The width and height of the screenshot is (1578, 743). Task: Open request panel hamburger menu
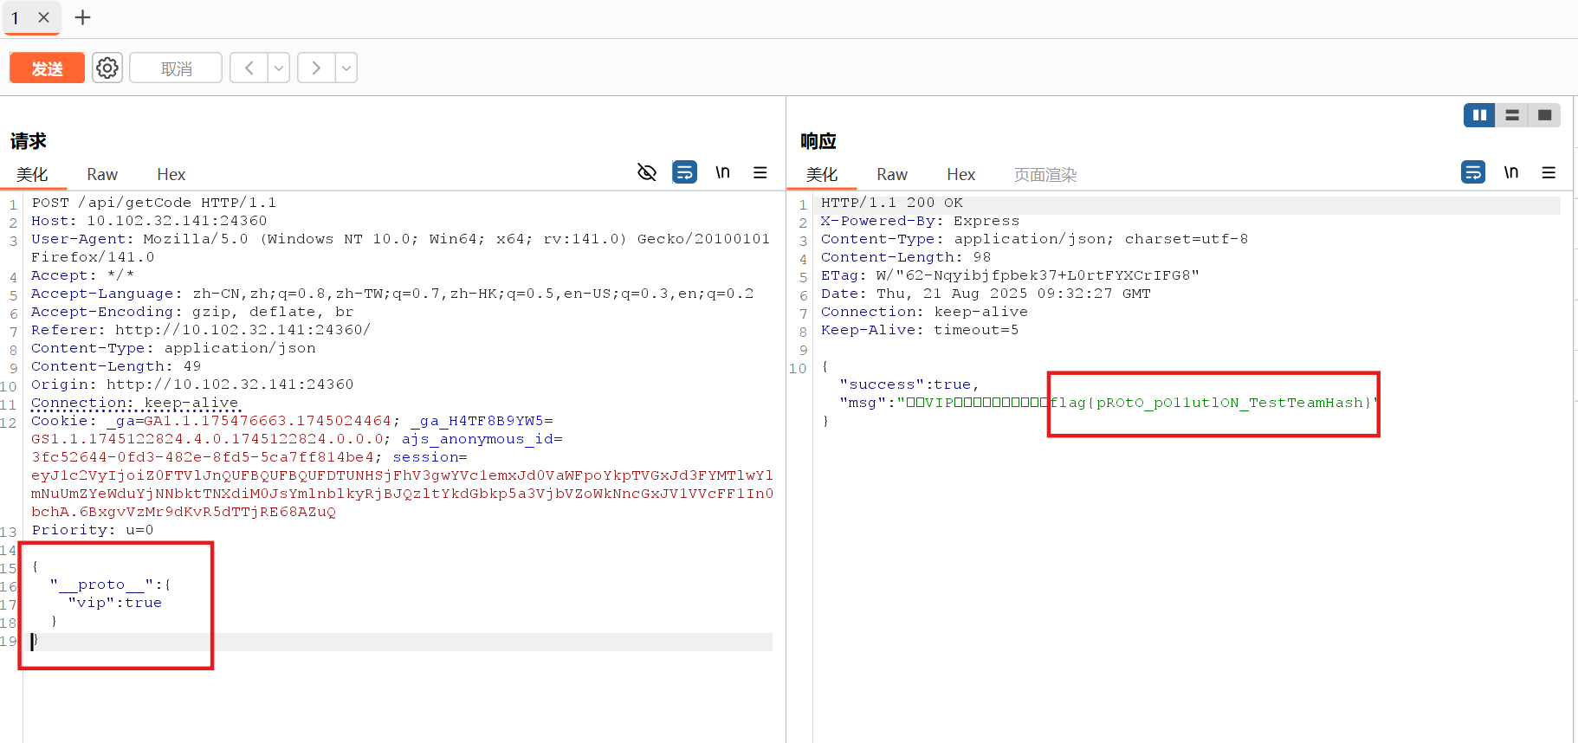click(760, 172)
